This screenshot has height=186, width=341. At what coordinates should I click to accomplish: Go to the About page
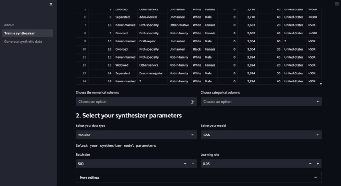[x=9, y=25]
